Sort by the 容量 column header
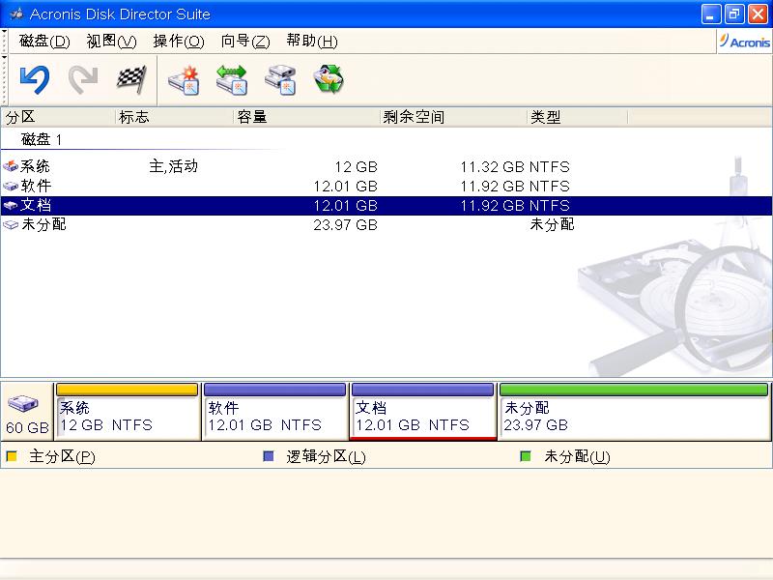The width and height of the screenshot is (773, 580). 306,117
